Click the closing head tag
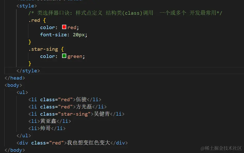 [15, 78]
